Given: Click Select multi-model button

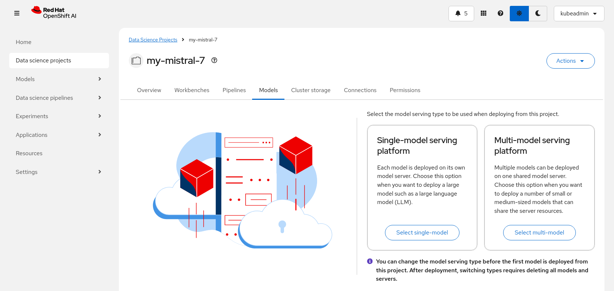Looking at the screenshot, I should click(x=539, y=233).
